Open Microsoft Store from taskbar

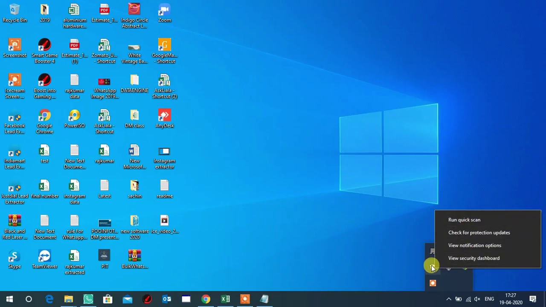pos(108,299)
